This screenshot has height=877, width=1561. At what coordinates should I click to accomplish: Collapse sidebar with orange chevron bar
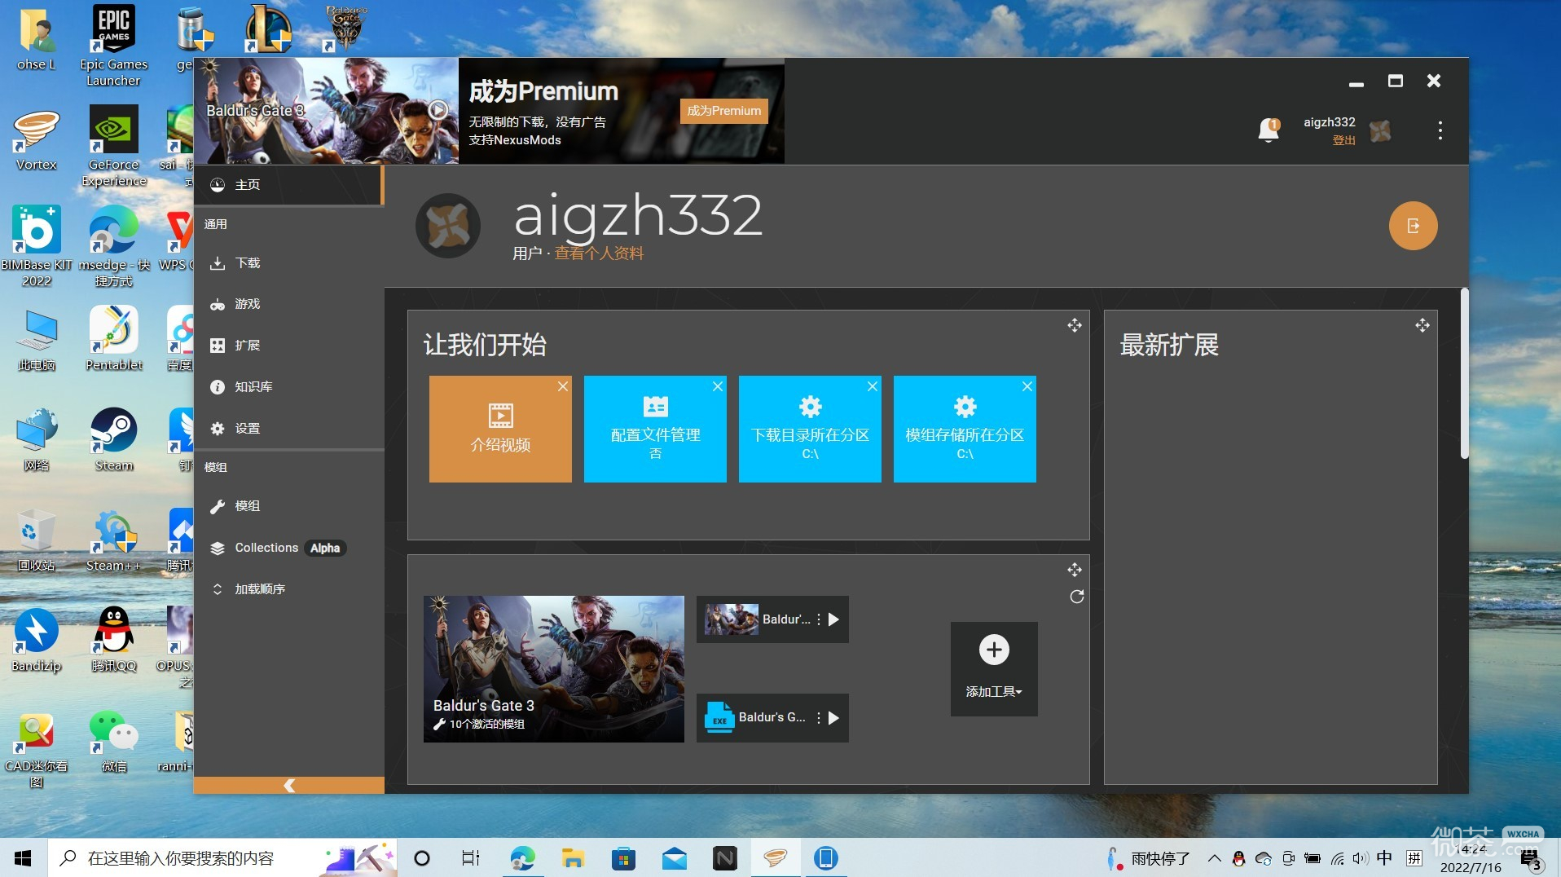[x=289, y=785]
